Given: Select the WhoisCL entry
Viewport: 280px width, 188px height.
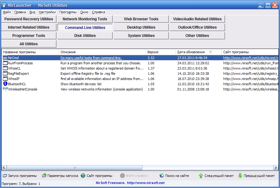Looking at the screenshot, I should [x=14, y=68].
